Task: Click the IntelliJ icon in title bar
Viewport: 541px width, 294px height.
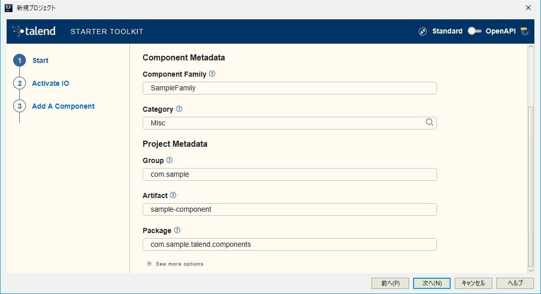Action: point(9,8)
